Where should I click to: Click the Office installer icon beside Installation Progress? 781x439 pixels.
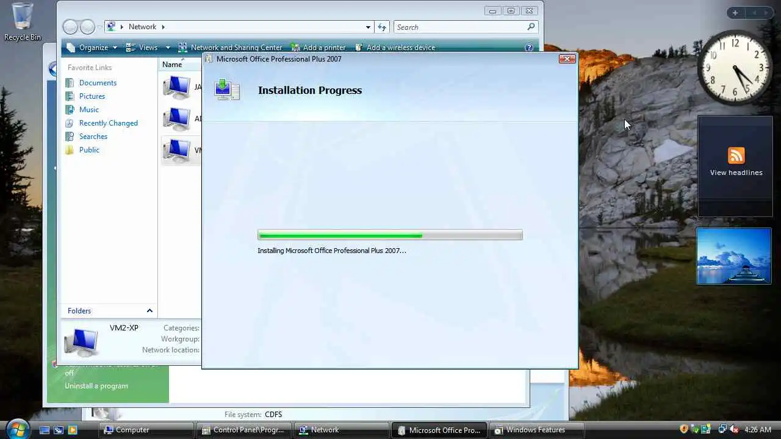[x=227, y=90]
